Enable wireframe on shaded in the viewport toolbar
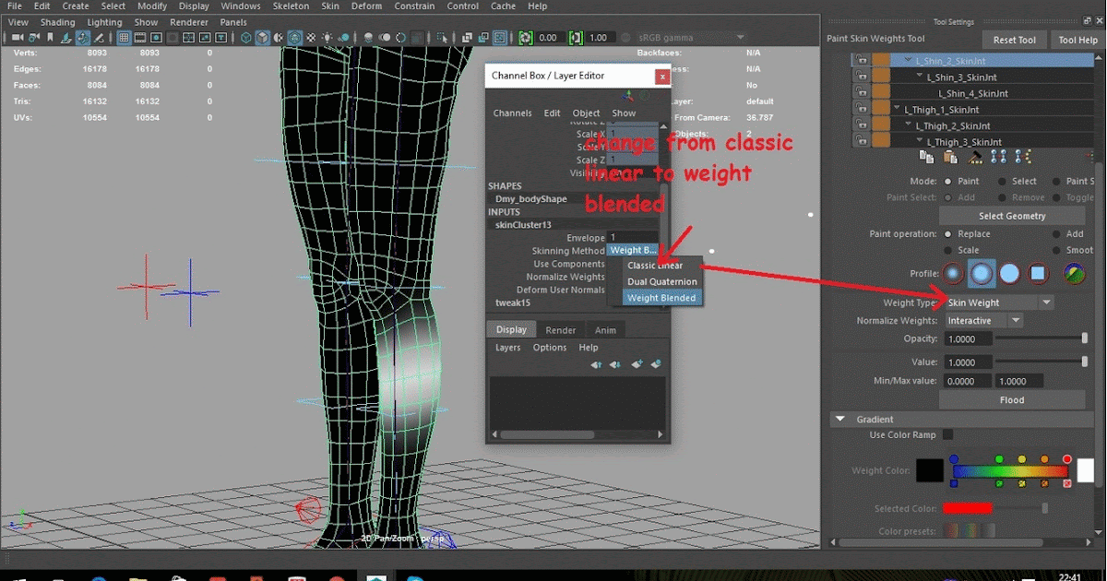Screen dimensions: 1107x581 (293, 37)
